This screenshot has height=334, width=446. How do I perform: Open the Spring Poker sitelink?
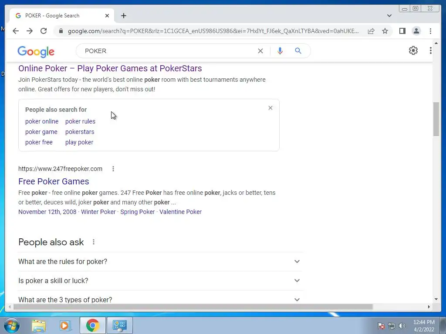coord(137,212)
